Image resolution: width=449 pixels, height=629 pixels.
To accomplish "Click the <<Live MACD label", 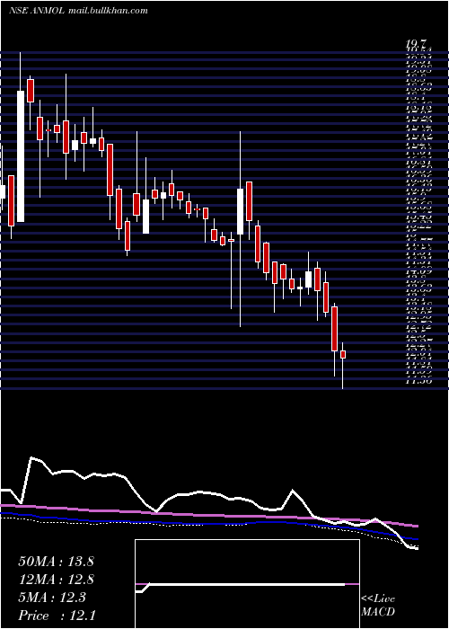I will tap(378, 606).
